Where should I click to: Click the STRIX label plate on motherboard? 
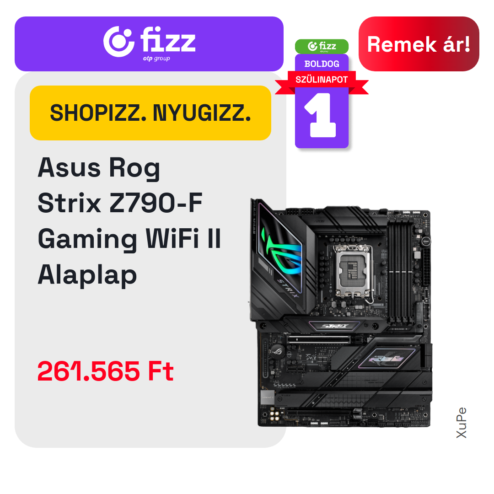pos(335,326)
